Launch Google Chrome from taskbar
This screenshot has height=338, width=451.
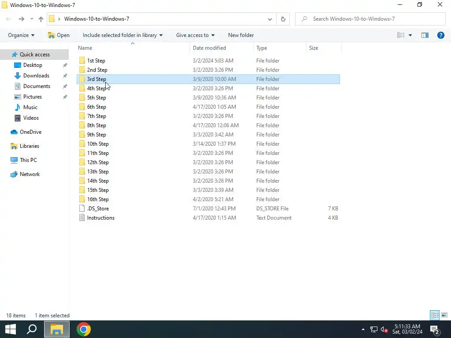click(x=84, y=329)
